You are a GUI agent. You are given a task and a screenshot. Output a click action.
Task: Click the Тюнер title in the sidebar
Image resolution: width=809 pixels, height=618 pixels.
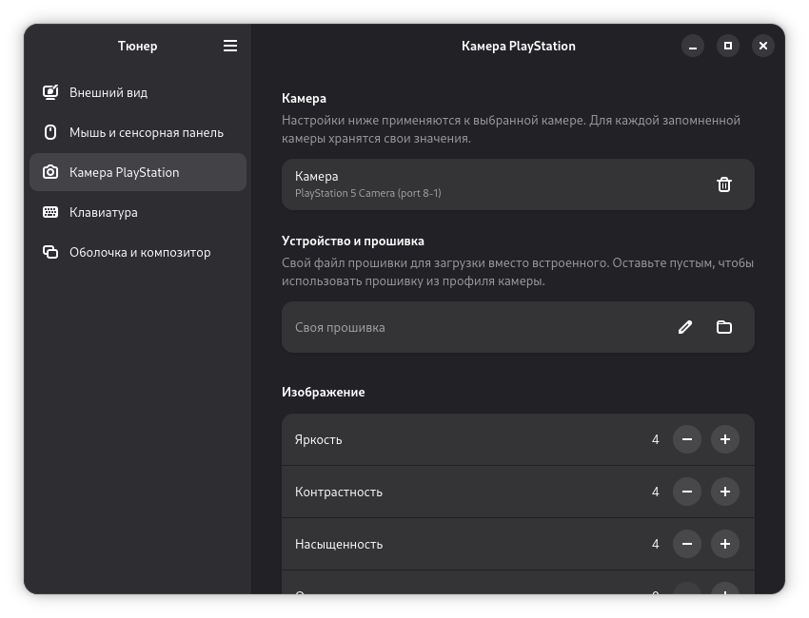(x=137, y=46)
